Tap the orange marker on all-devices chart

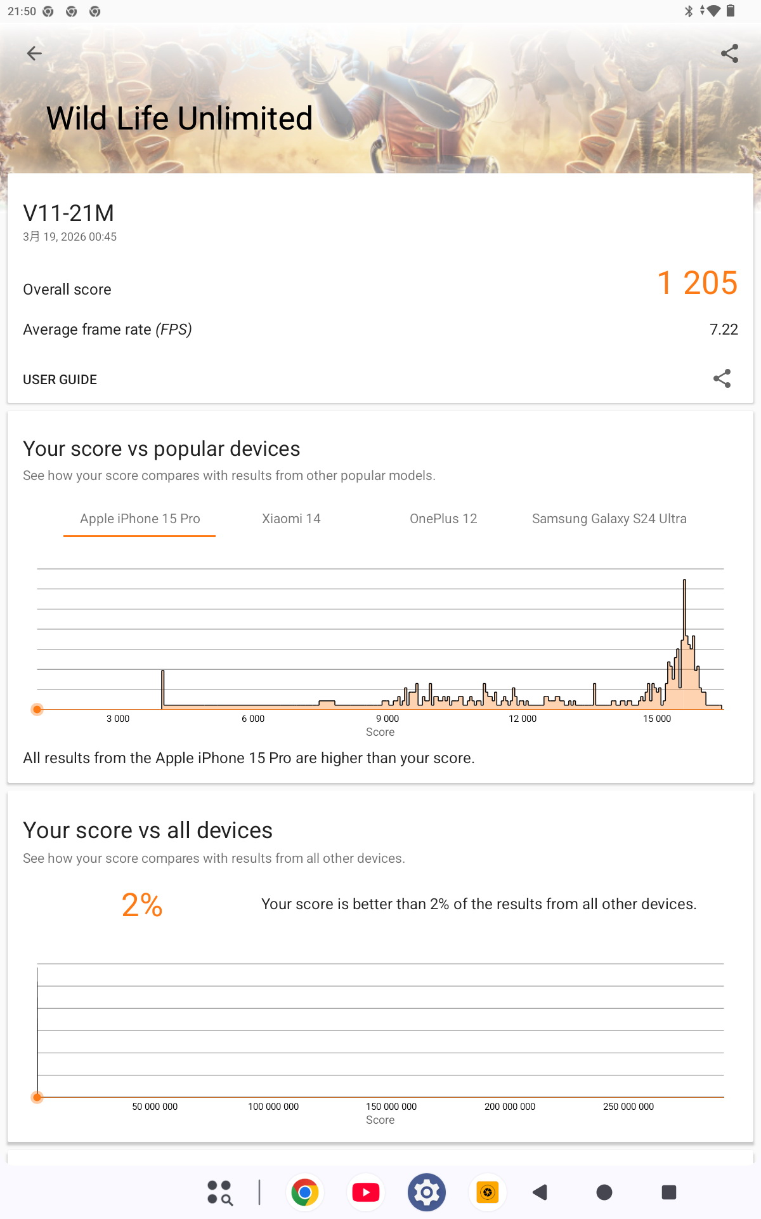tap(37, 1097)
